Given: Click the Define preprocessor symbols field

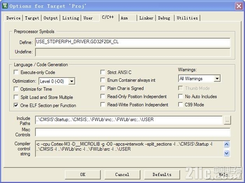Looking at the screenshot, I should [x=133, y=42].
